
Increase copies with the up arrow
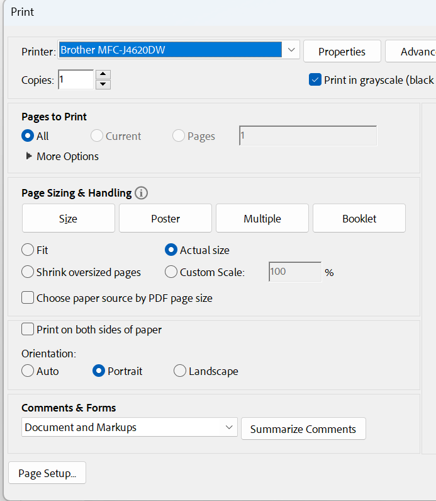coord(103,74)
